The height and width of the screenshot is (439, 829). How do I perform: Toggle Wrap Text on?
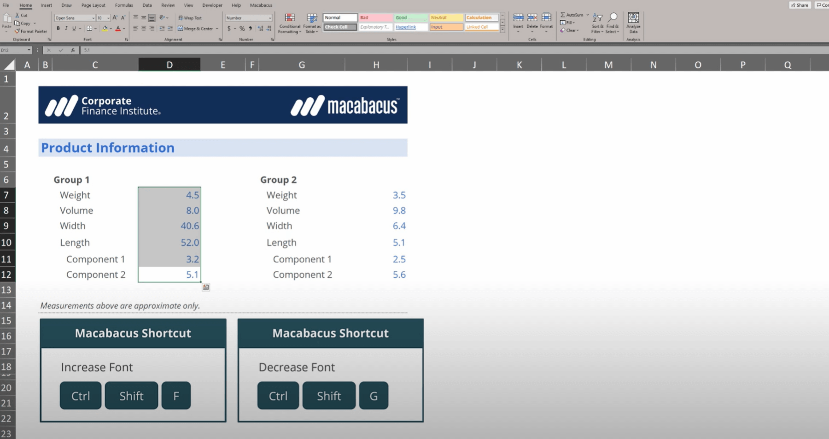[x=190, y=18]
